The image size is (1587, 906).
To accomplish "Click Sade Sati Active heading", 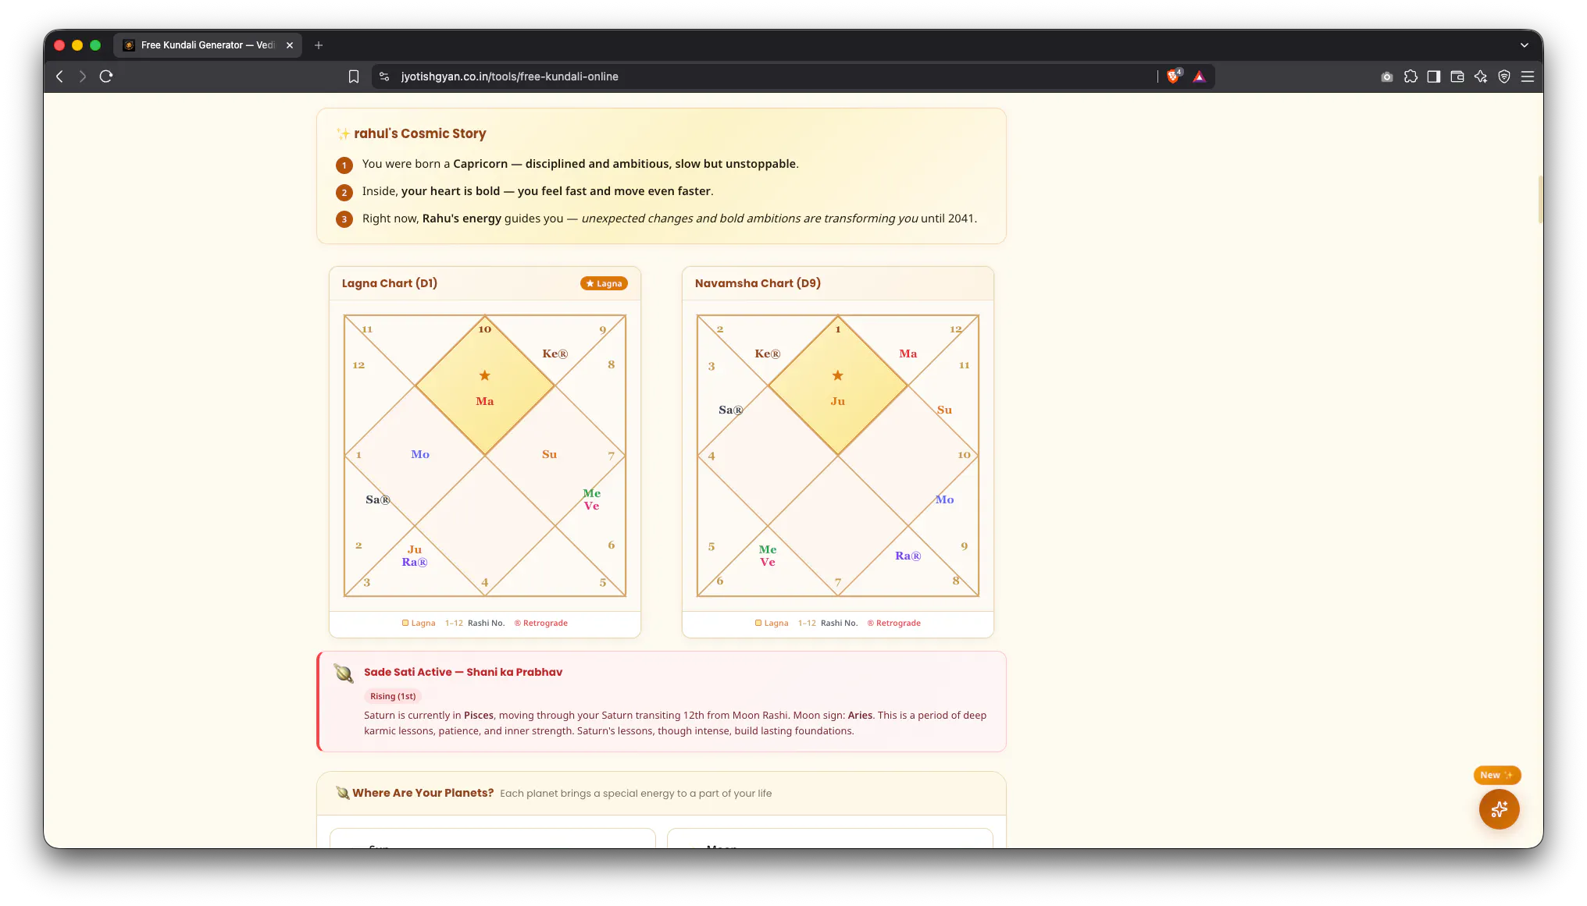I will point(463,672).
